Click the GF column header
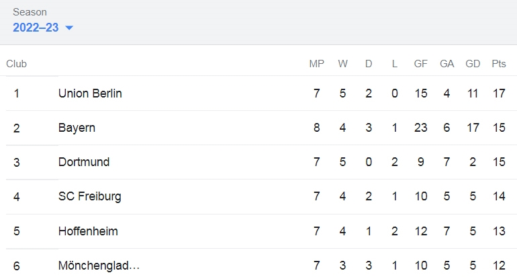Screen dimensions: 517x277 click(421, 64)
